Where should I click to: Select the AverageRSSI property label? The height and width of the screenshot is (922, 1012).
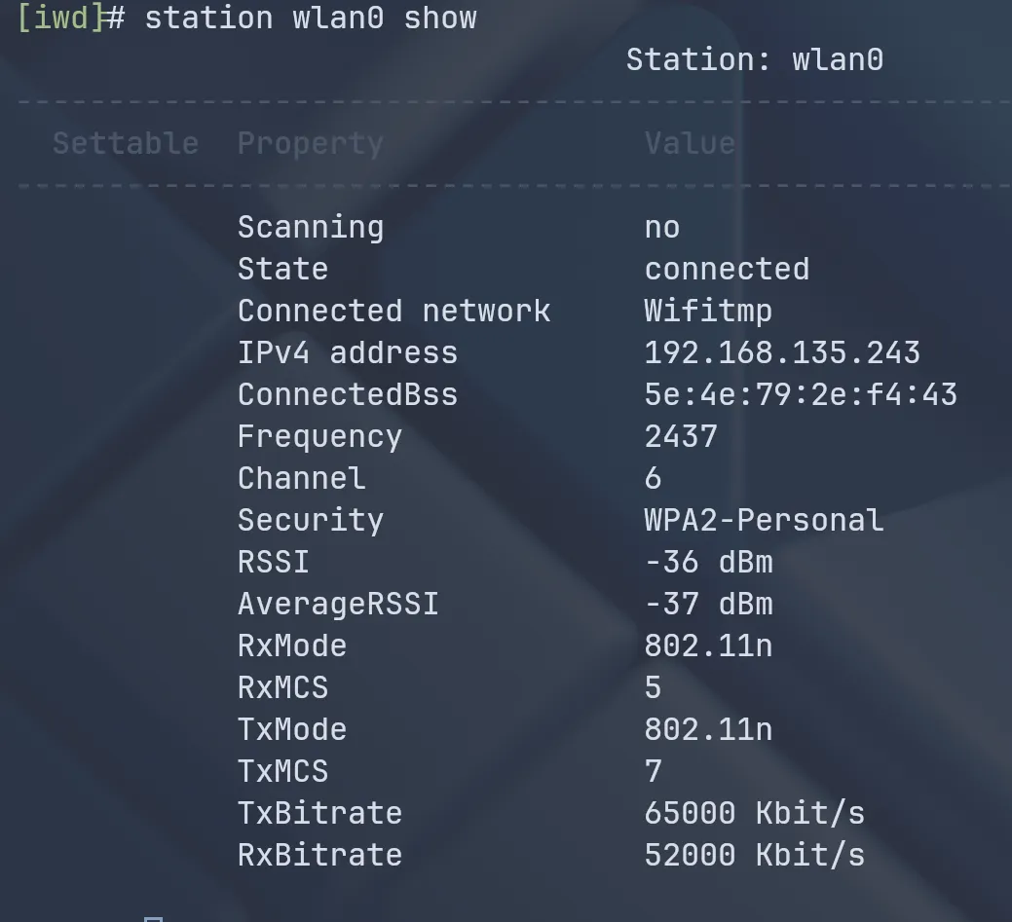(x=338, y=604)
